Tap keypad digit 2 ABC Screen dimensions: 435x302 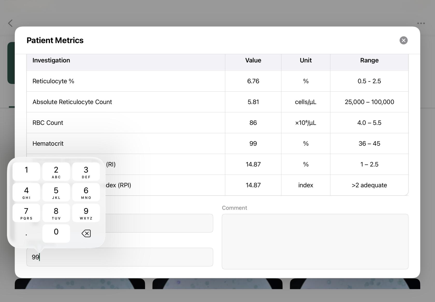tap(56, 172)
